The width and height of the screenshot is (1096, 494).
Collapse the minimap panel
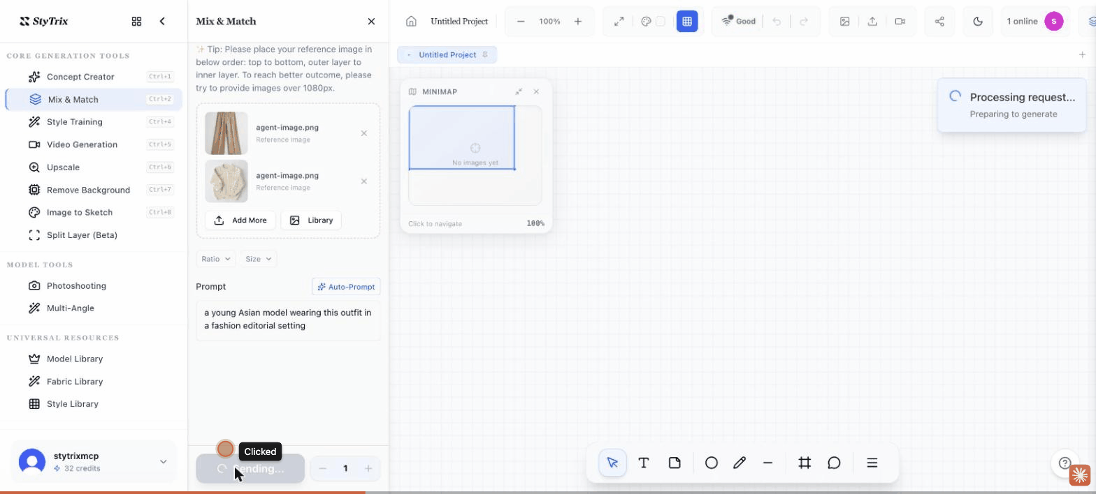tap(519, 91)
